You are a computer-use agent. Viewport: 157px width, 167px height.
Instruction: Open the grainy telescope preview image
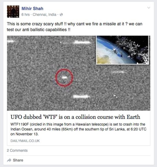[x=79, y=73]
